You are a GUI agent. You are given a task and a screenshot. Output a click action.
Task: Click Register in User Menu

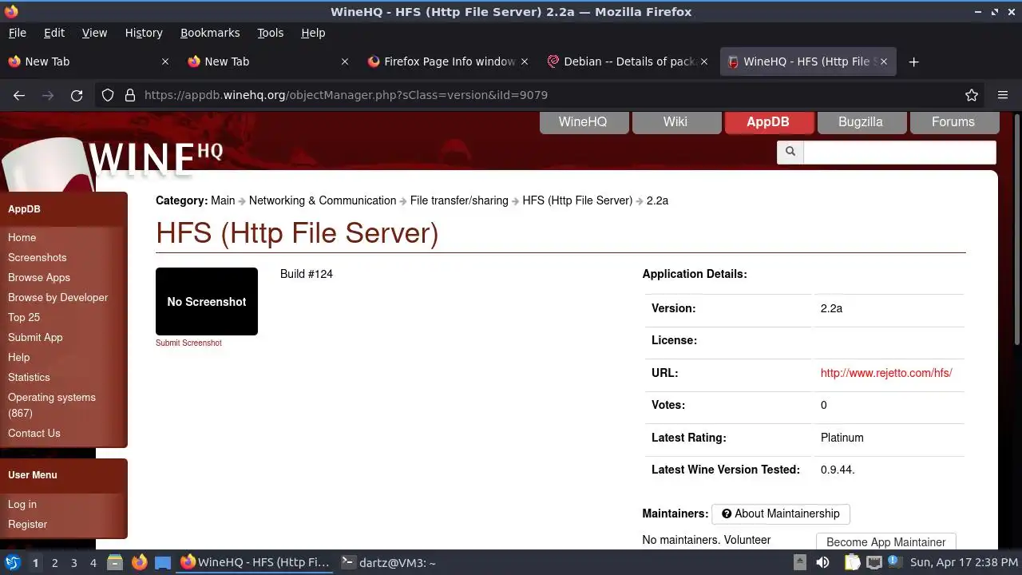(28, 524)
